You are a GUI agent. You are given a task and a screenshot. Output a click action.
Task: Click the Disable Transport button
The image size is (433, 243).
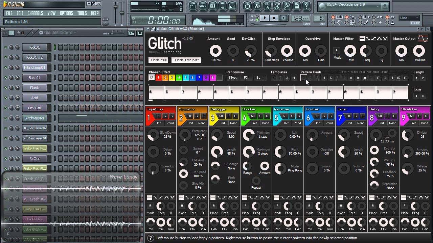click(186, 60)
